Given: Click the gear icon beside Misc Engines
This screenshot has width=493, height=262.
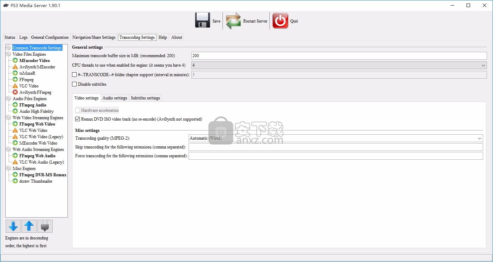Looking at the screenshot, I should 8,169.
